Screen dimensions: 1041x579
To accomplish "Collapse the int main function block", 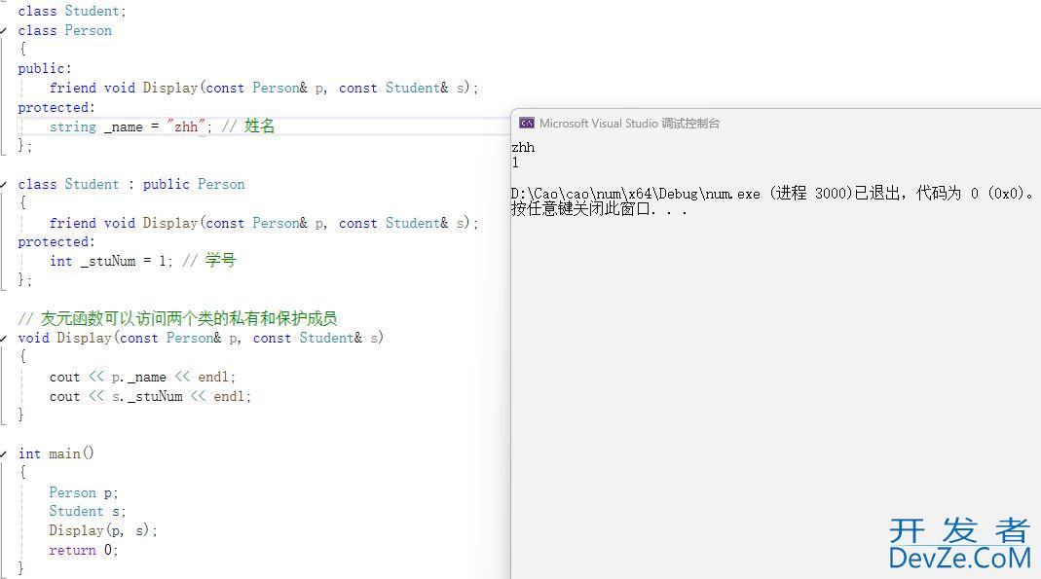I will tap(3, 453).
